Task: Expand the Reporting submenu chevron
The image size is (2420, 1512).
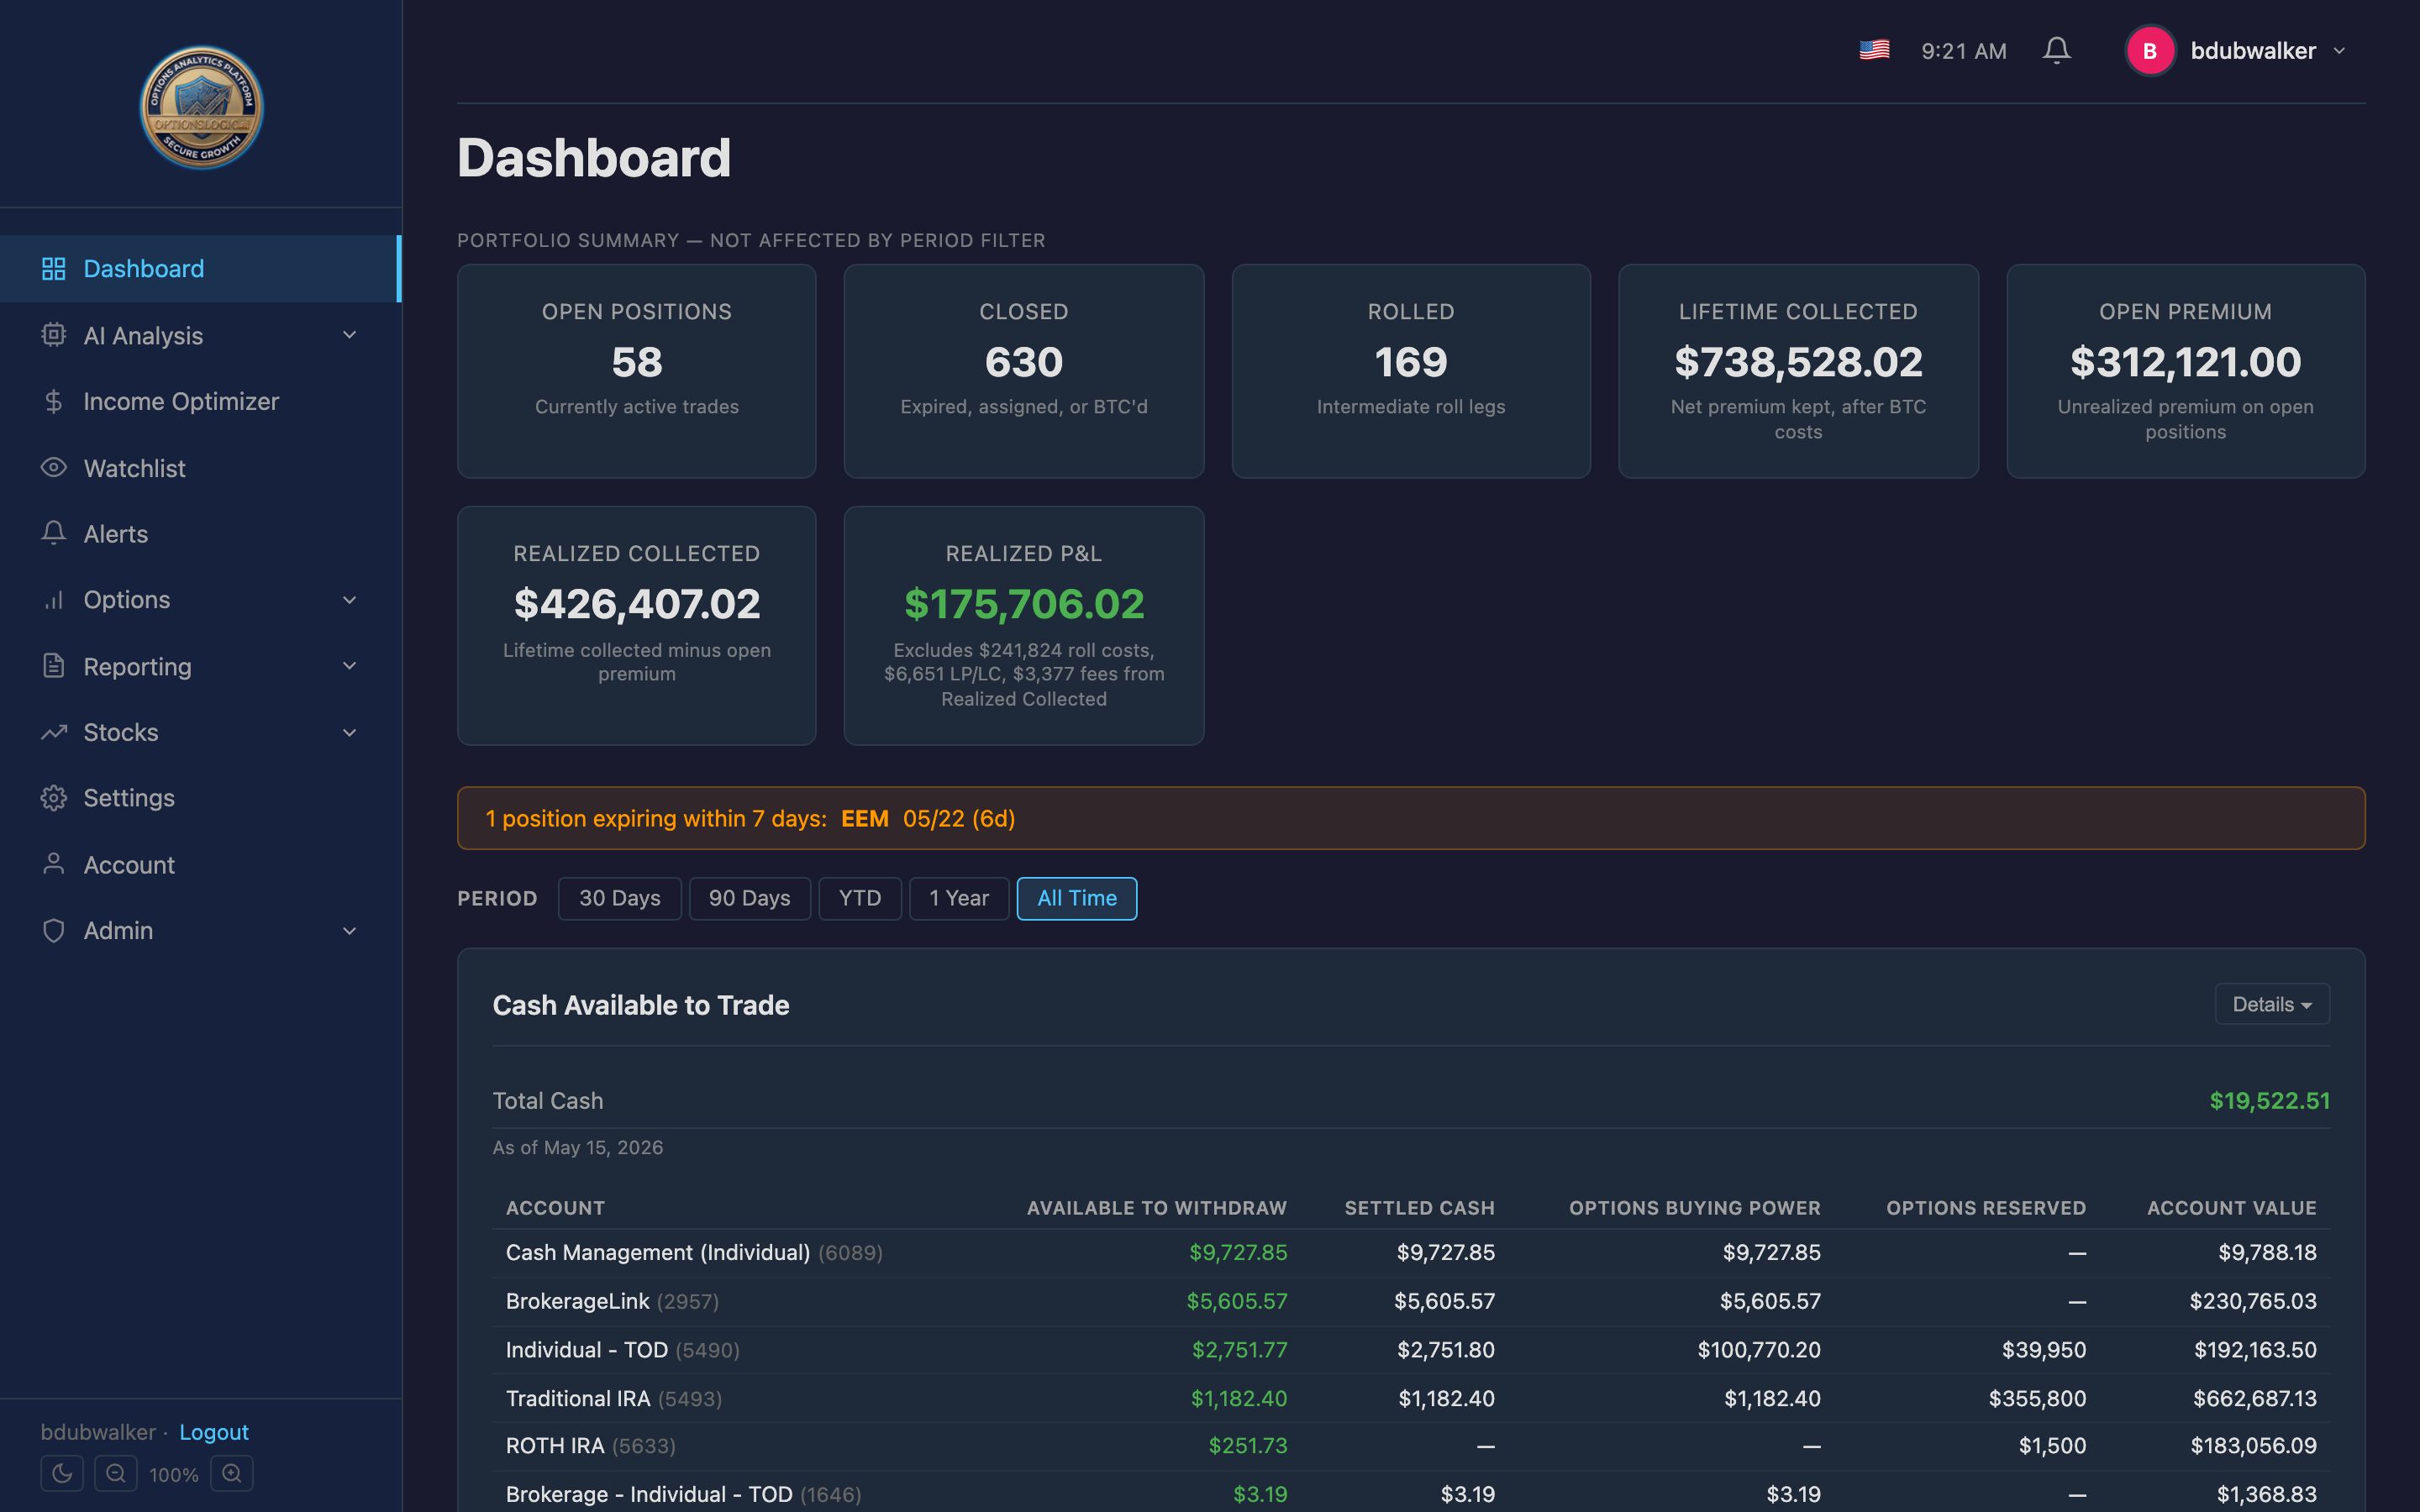Action: (x=349, y=666)
